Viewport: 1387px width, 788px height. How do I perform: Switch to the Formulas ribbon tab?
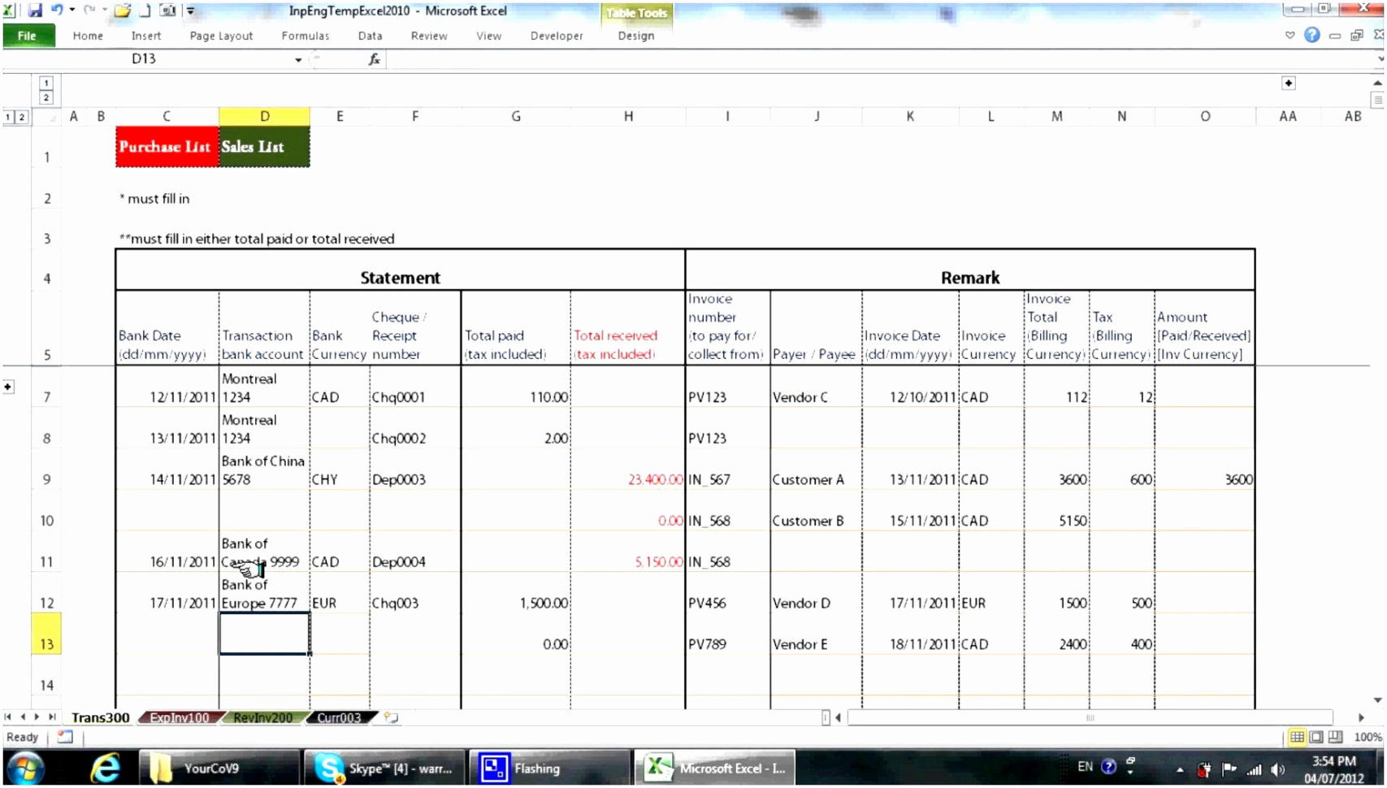click(x=305, y=36)
